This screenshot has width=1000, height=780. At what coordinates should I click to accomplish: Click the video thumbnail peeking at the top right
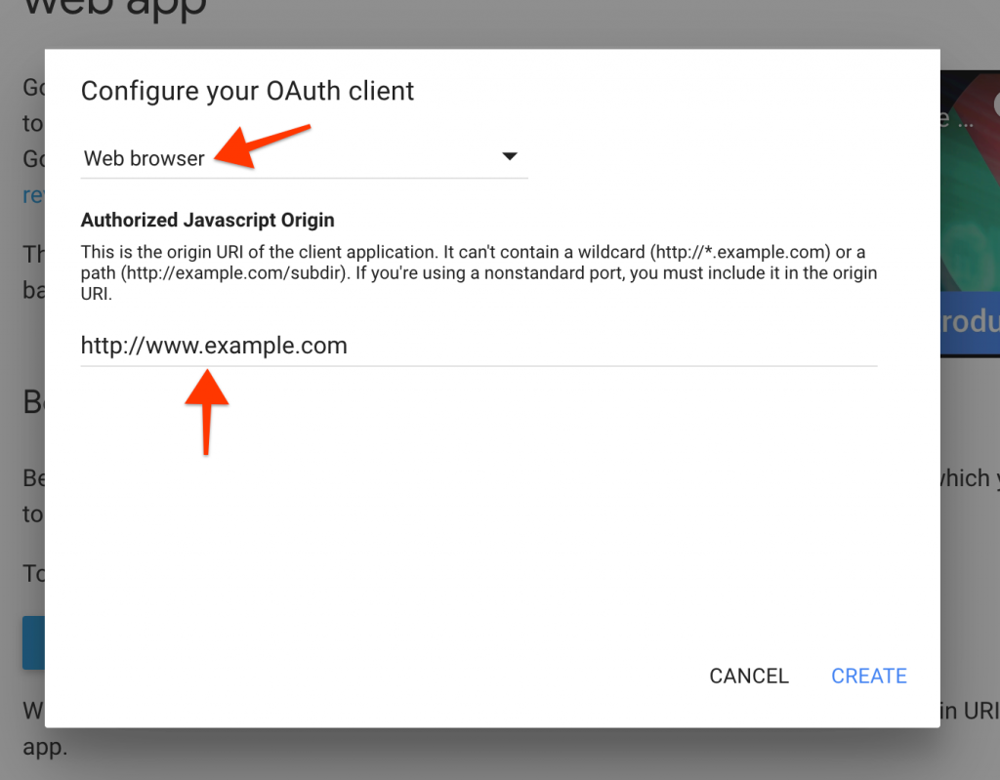[970, 181]
